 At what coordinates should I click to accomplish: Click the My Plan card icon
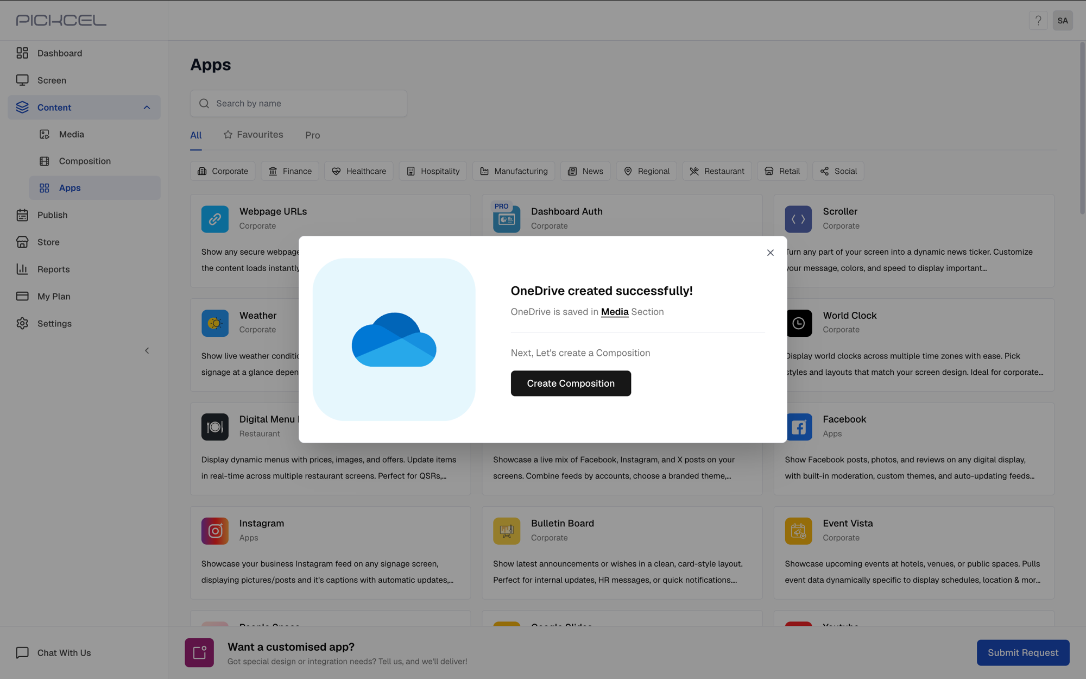pyautogui.click(x=22, y=296)
